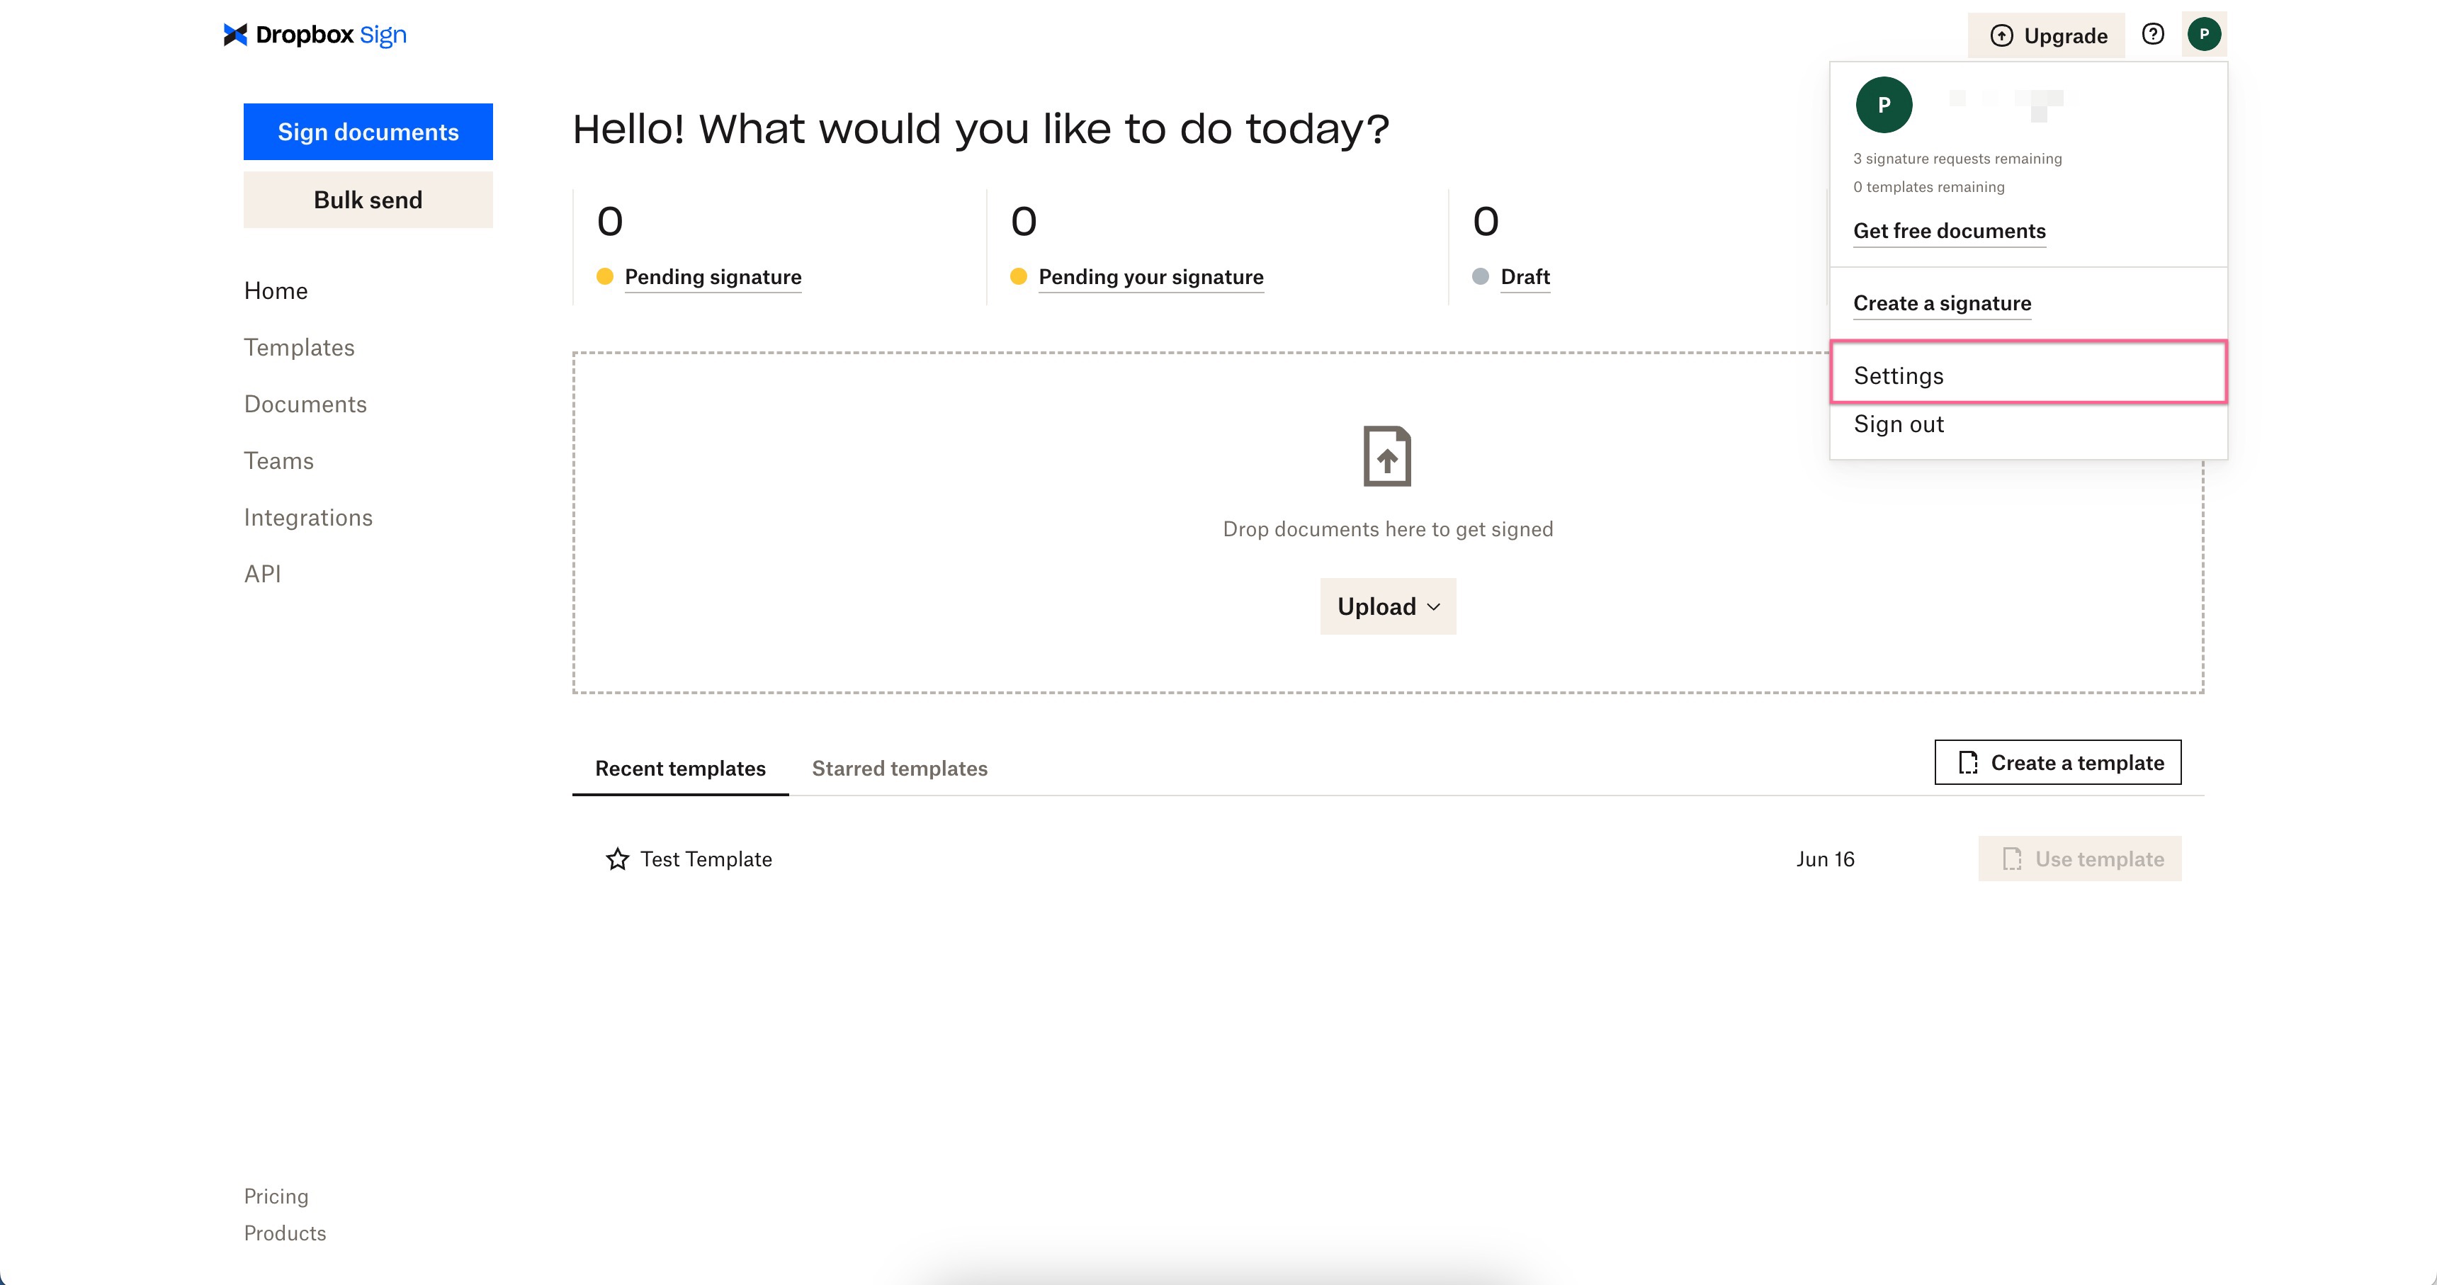
Task: Click the Use template document icon
Action: 2011,859
